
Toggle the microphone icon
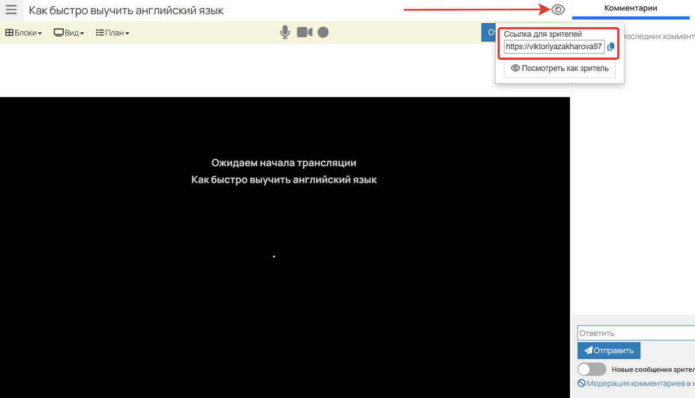pos(285,32)
